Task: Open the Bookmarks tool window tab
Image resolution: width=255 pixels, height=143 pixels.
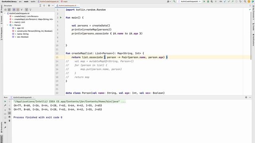Action: click(x=2, y=127)
